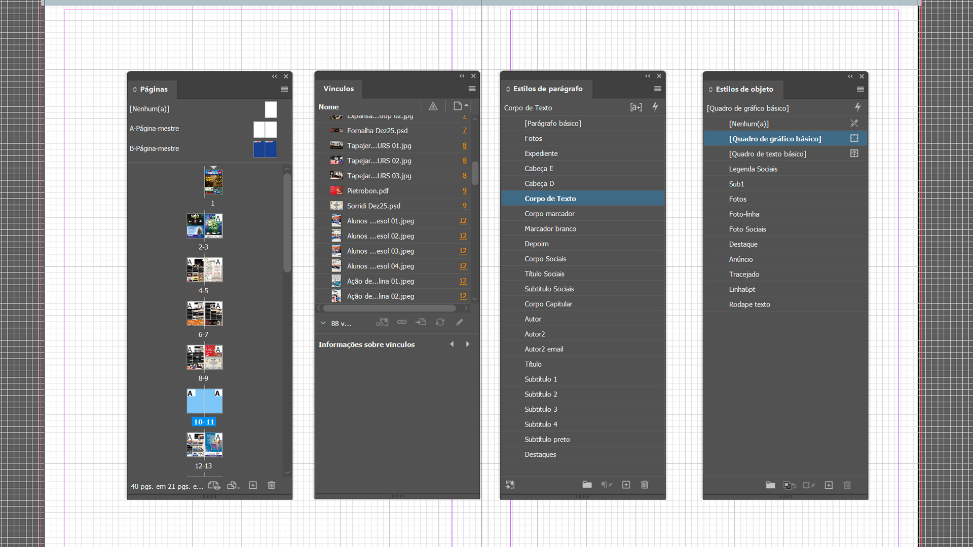
Task: Click quick apply lightning icon in Estilos de parágrafo
Action: tap(655, 107)
